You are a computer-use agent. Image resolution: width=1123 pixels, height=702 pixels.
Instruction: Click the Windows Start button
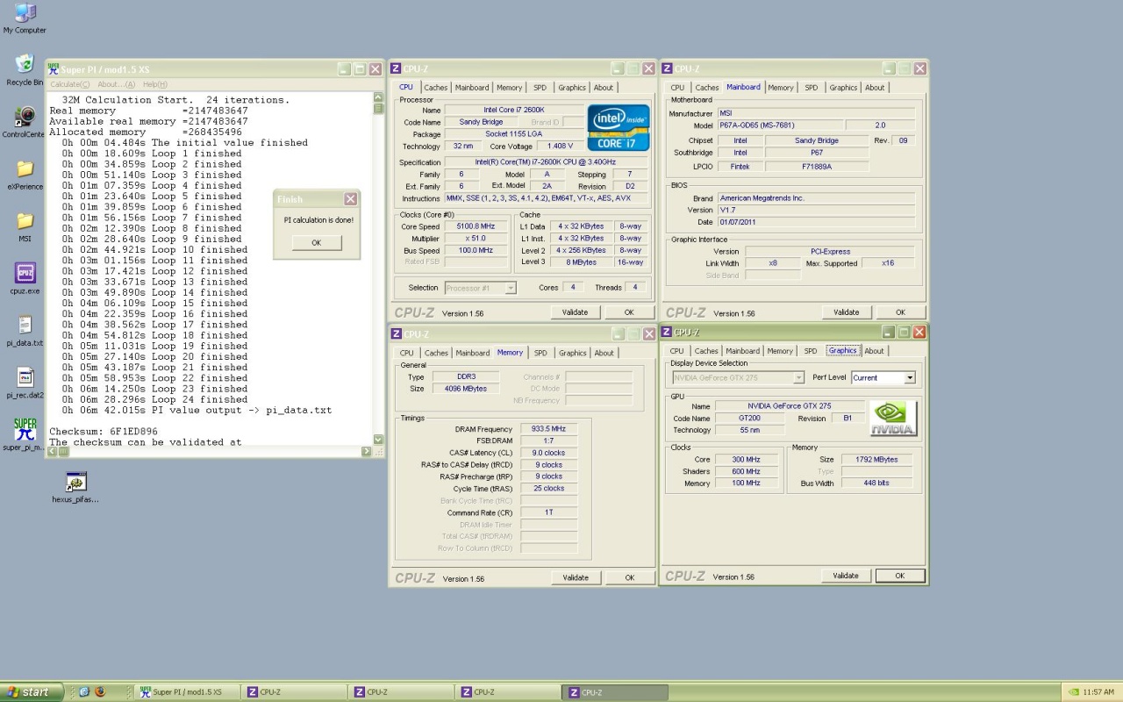point(31,692)
